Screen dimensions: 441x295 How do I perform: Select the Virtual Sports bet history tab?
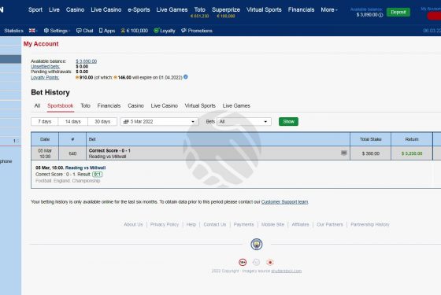(200, 106)
